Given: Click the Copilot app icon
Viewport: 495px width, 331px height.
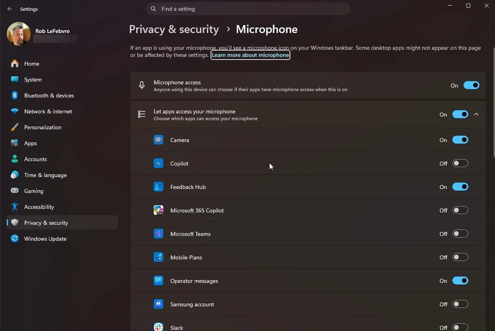Looking at the screenshot, I should 158,164.
